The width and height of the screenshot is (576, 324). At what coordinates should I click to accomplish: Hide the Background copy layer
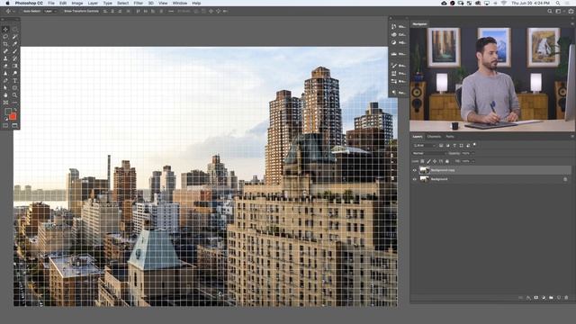(x=415, y=170)
